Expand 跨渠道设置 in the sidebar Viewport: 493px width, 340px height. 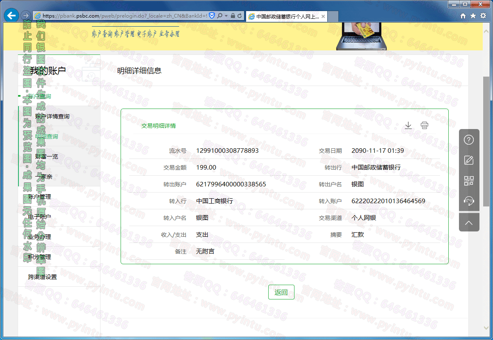pyautogui.click(x=42, y=277)
